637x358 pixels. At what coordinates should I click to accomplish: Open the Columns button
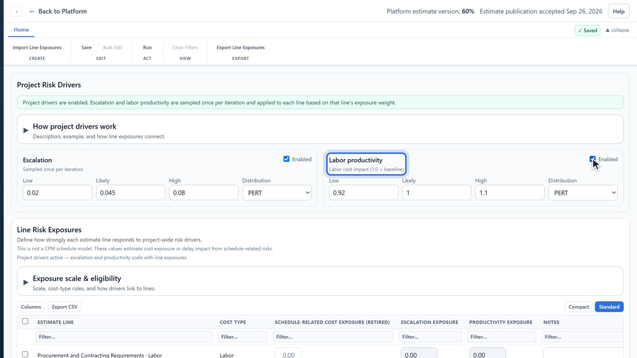tap(31, 307)
